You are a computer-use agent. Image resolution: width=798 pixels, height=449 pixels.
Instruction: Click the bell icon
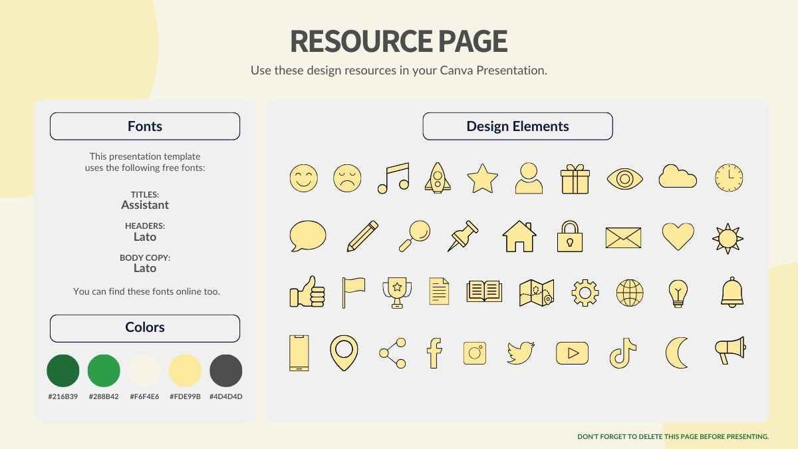tap(732, 293)
